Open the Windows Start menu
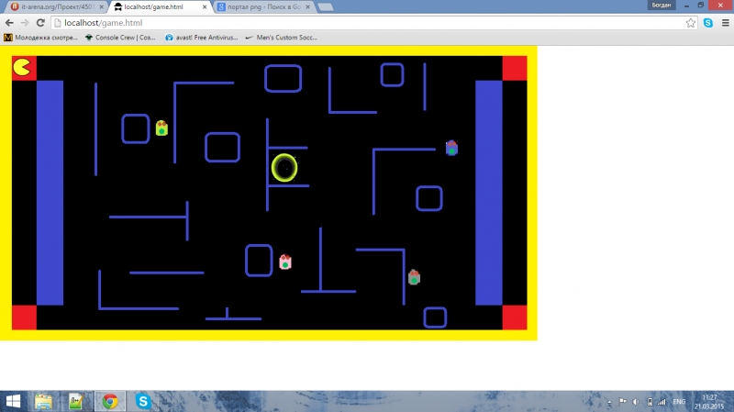The image size is (734, 412). [x=13, y=401]
